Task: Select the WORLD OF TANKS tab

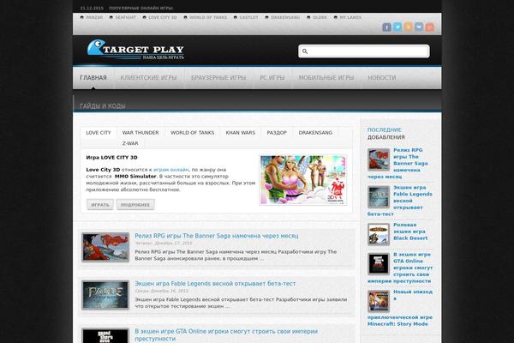Action: click(193, 133)
